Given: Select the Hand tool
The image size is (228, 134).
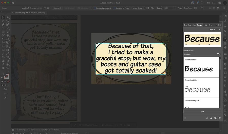Looking at the screenshot, I should 8,64.
